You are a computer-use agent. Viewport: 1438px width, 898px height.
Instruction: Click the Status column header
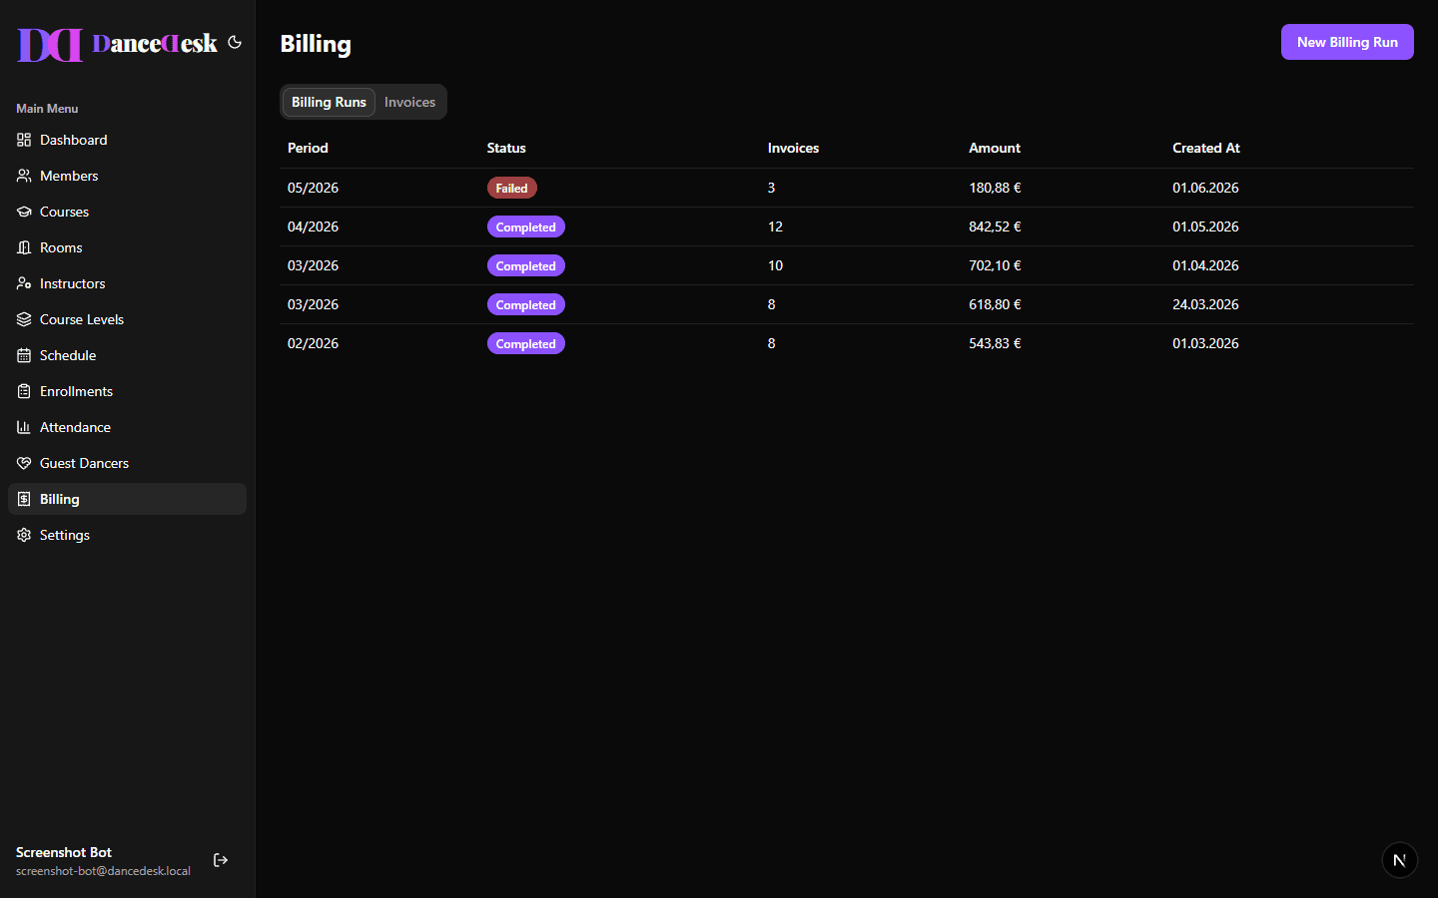pos(506,148)
